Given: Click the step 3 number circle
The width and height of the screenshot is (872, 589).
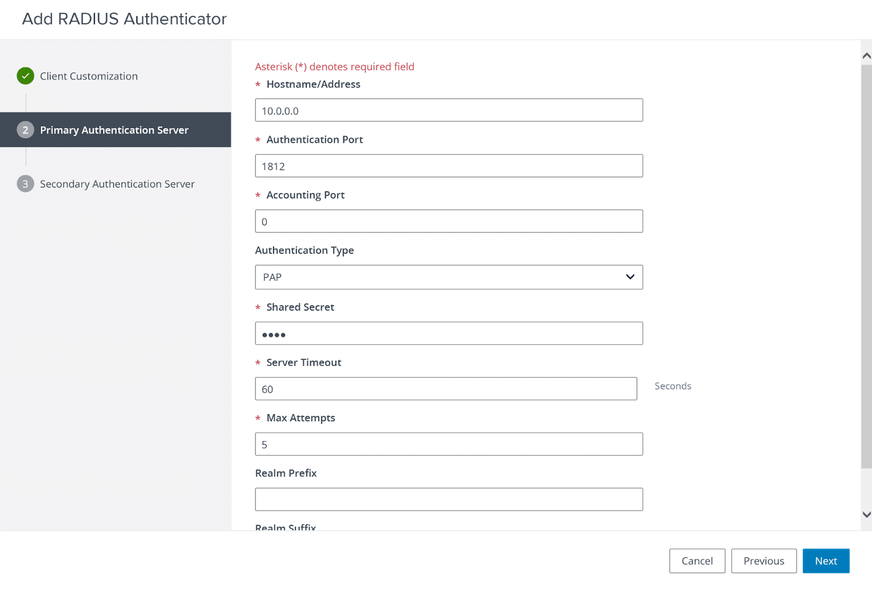Looking at the screenshot, I should click(x=25, y=184).
